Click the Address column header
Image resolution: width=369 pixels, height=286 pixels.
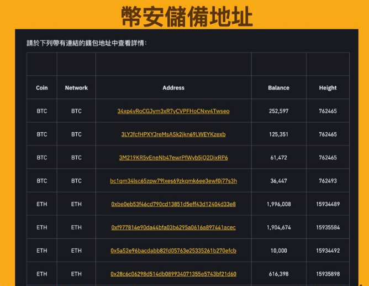pyautogui.click(x=173, y=87)
